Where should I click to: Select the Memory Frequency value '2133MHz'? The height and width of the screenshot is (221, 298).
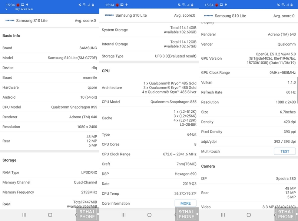pos(89,192)
